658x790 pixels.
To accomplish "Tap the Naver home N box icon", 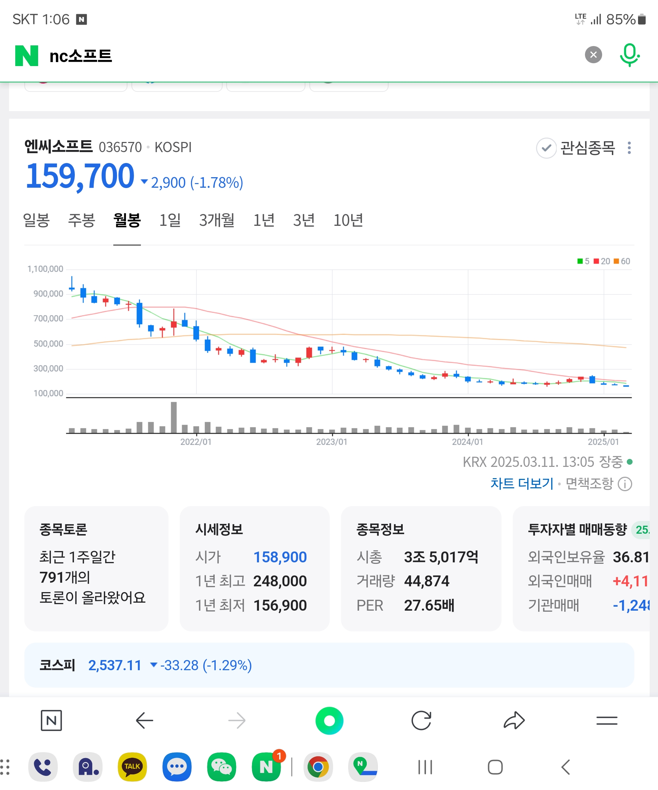I will [x=51, y=720].
